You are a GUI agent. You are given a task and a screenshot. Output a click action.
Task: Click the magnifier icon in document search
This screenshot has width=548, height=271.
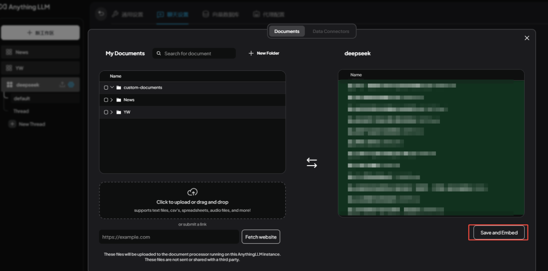click(159, 53)
